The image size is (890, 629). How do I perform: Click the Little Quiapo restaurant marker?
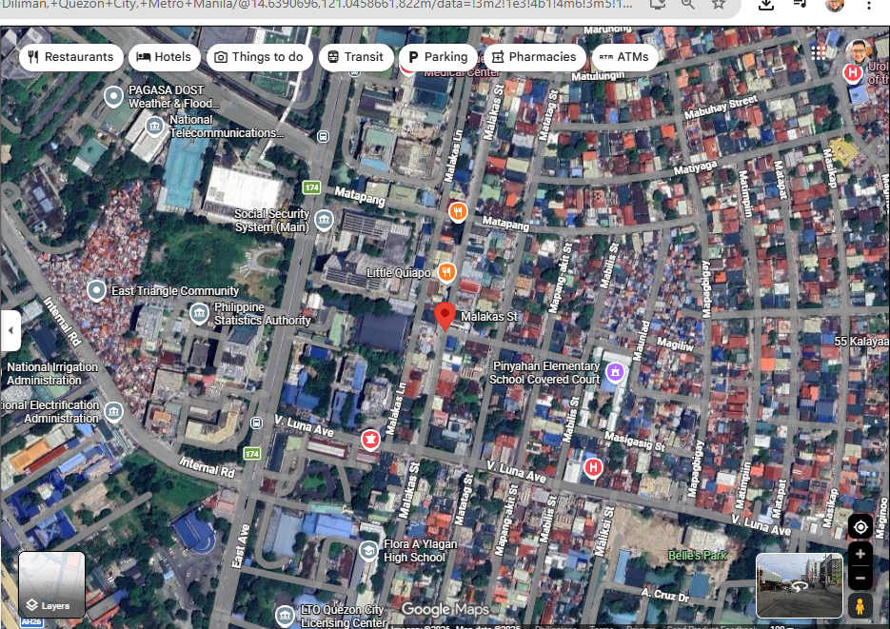tap(446, 272)
